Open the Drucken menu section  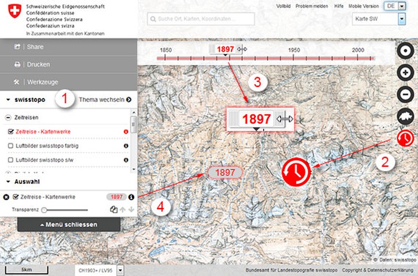point(68,65)
